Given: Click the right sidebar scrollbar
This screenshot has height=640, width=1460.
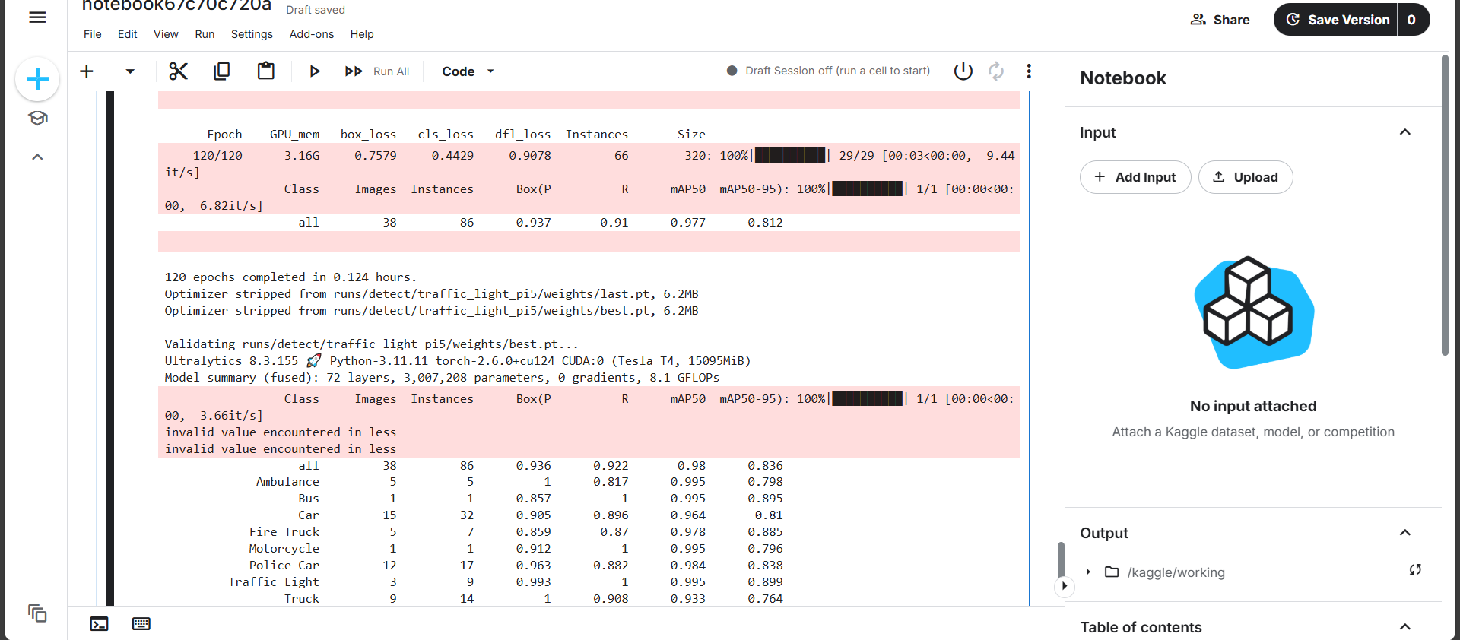Looking at the screenshot, I should point(1445,205).
